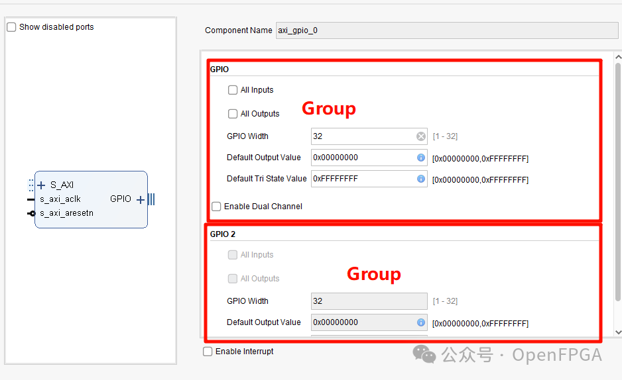Edit Default Tri State Value 0xFFFFFFFF field

pyautogui.click(x=369, y=179)
